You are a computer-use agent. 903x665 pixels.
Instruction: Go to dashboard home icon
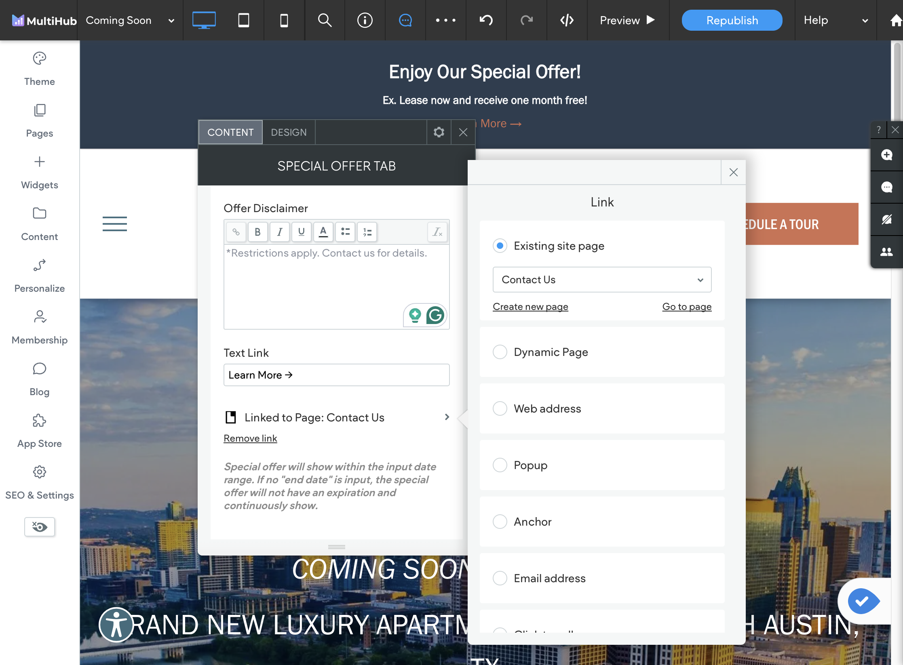coord(896,20)
